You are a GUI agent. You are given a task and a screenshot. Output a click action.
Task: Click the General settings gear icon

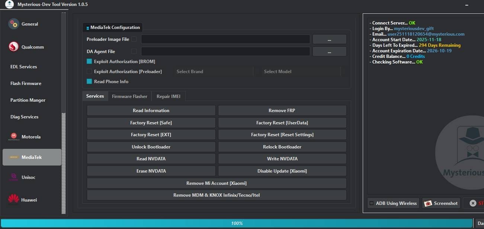(13, 24)
